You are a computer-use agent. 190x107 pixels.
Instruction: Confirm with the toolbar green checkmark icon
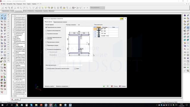[84, 8]
